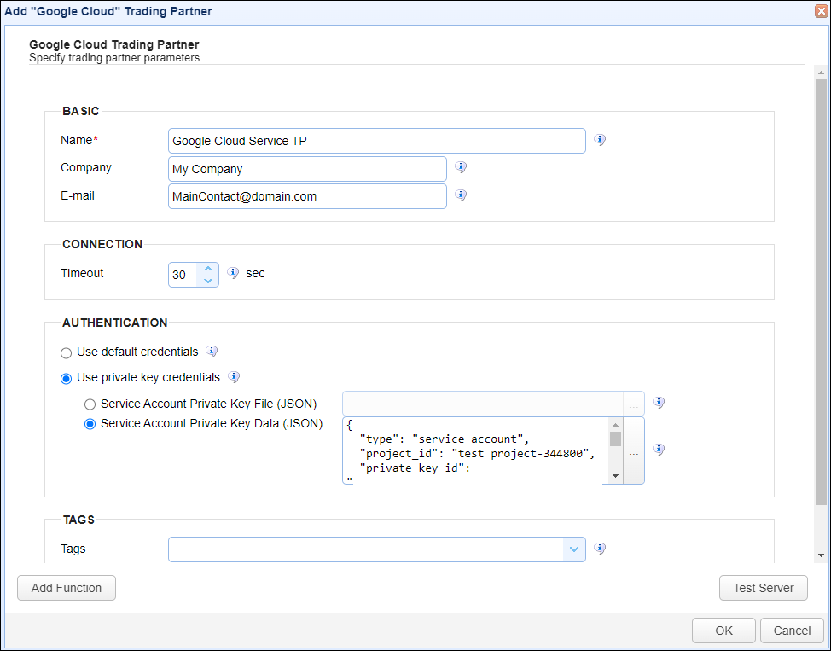
Task: Click the info icon beside the E-mail field
Action: (461, 195)
